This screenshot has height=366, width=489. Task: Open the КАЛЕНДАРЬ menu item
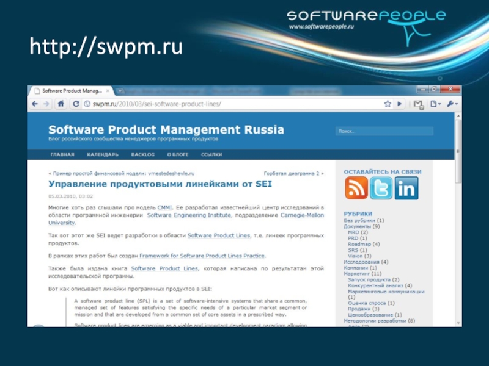[103, 155]
